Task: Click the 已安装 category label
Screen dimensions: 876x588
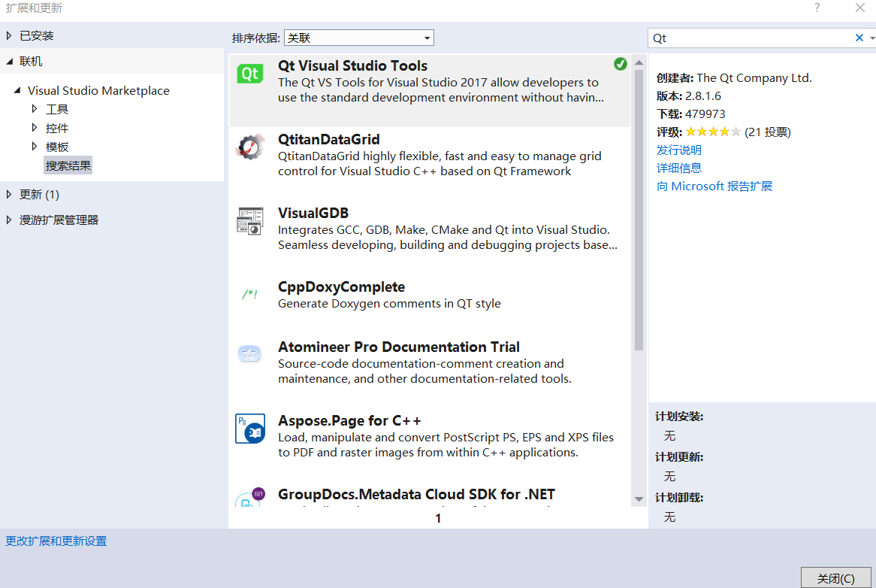Action: coord(37,36)
